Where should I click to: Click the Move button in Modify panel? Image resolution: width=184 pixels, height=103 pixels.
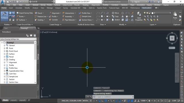pyautogui.click(x=115, y=13)
